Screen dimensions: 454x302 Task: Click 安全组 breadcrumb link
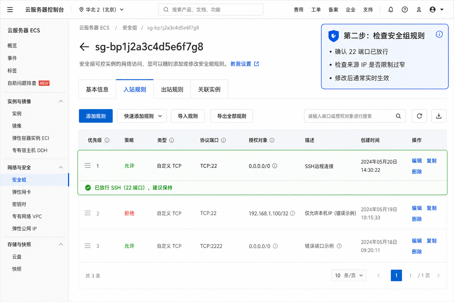tap(129, 28)
